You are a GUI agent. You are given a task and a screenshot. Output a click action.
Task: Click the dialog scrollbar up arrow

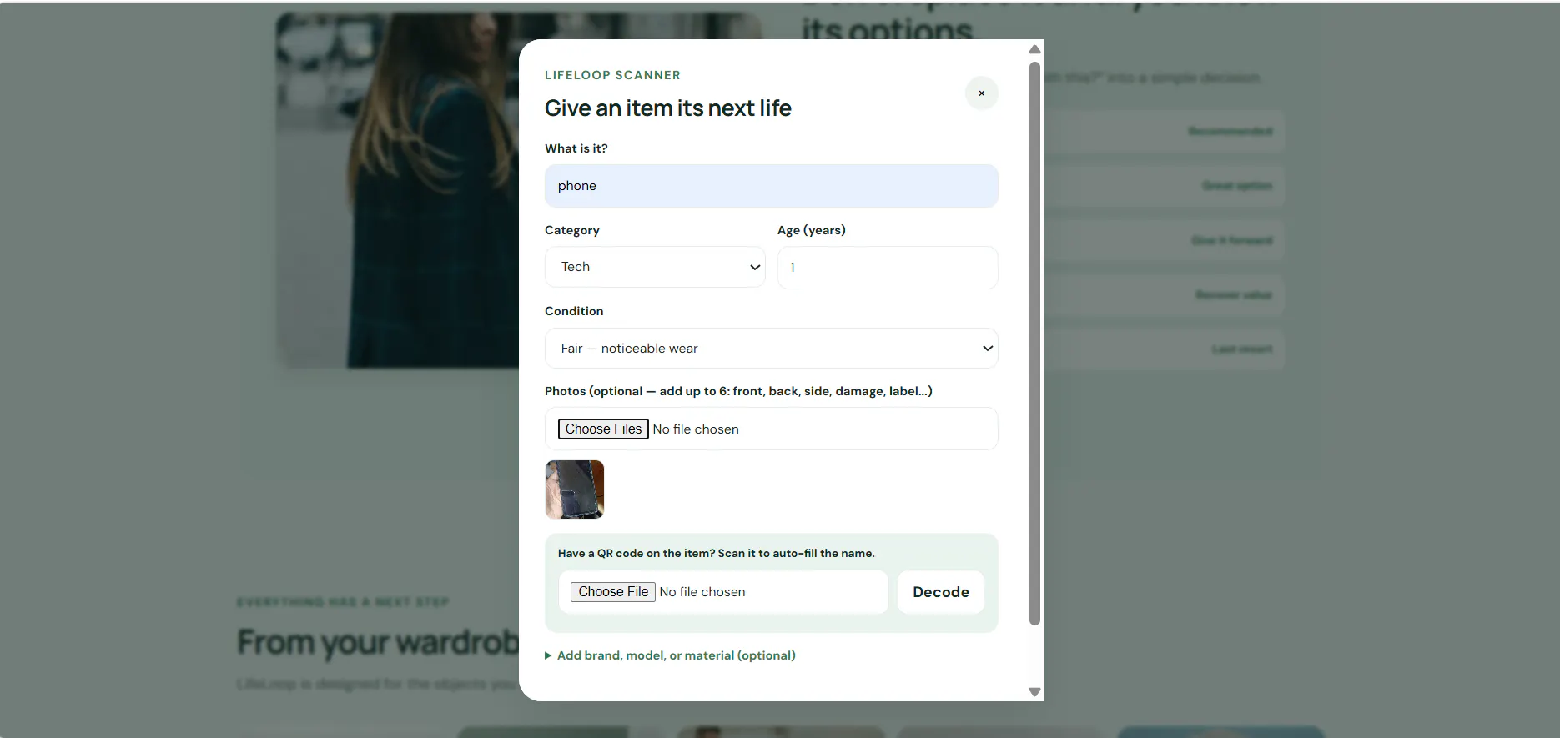[1035, 49]
